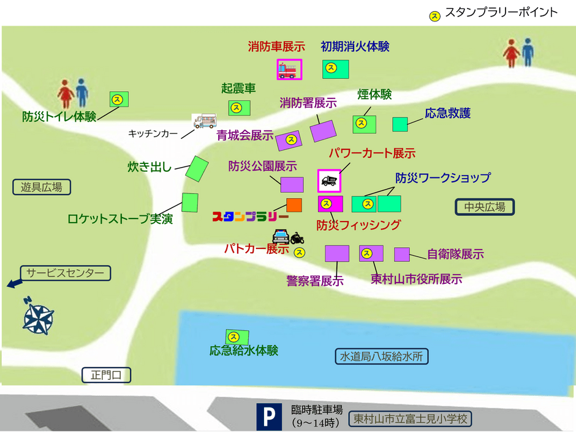The width and height of the screenshot is (576, 435).
Task: Select the 炊き出し green booth
Action: pos(197,169)
